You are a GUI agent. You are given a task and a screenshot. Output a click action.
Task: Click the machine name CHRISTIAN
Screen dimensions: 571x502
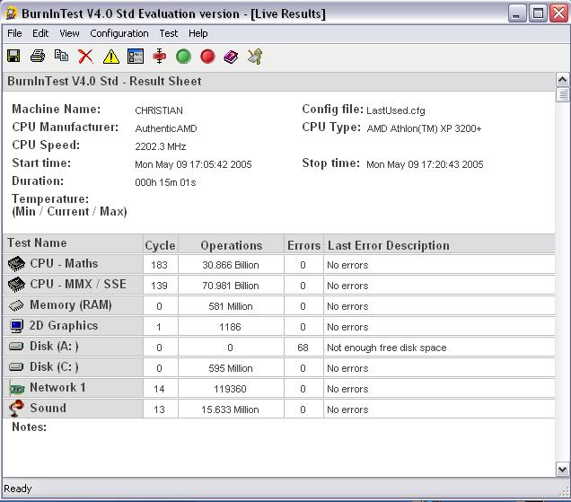159,110
